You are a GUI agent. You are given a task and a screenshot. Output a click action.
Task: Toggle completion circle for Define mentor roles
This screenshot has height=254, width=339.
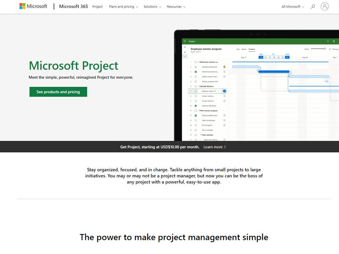(x=196, y=77)
